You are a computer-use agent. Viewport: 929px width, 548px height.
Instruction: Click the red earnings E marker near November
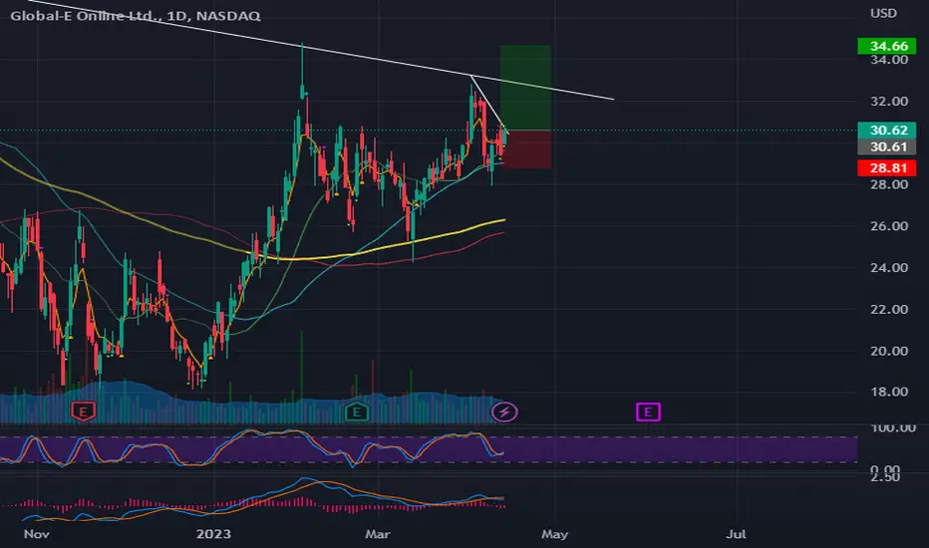(83, 411)
